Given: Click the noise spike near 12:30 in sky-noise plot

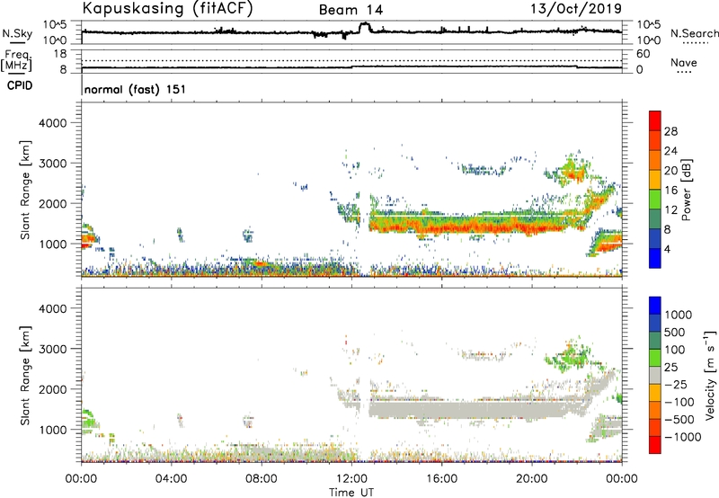Looking at the screenshot, I should pyautogui.click(x=365, y=27).
